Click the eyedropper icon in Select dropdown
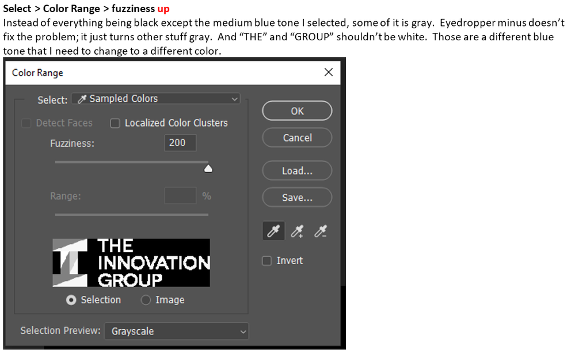575x358 pixels. click(x=82, y=98)
